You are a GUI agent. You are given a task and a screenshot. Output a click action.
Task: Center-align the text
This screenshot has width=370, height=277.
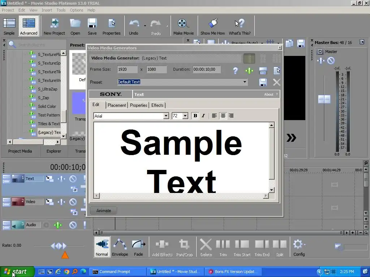223,116
